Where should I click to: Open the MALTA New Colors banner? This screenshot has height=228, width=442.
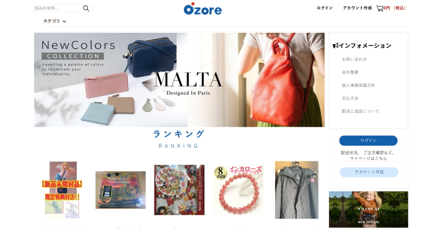click(x=179, y=80)
